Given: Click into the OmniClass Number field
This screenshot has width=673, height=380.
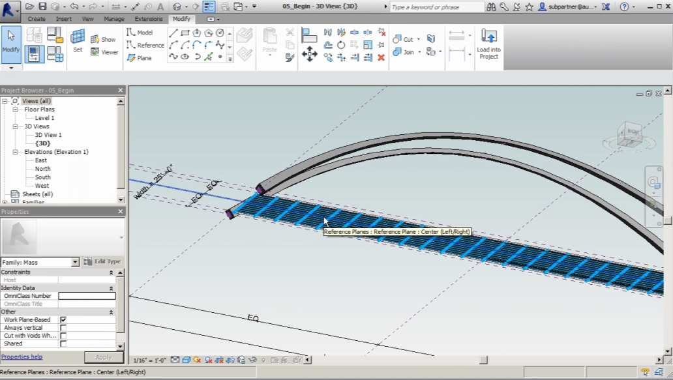Looking at the screenshot, I should click(x=87, y=296).
